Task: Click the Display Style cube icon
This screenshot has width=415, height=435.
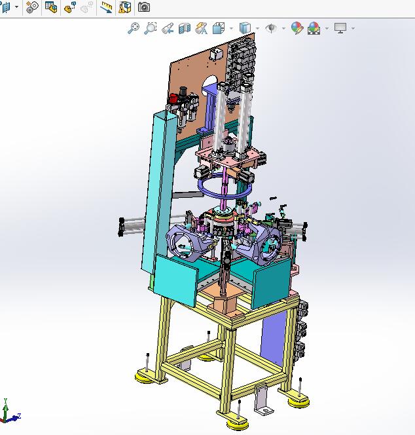Action: pyautogui.click(x=245, y=28)
